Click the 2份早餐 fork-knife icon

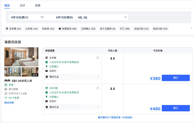[x=47, y=88]
